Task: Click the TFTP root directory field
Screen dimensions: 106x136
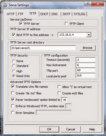Action: (43, 48)
